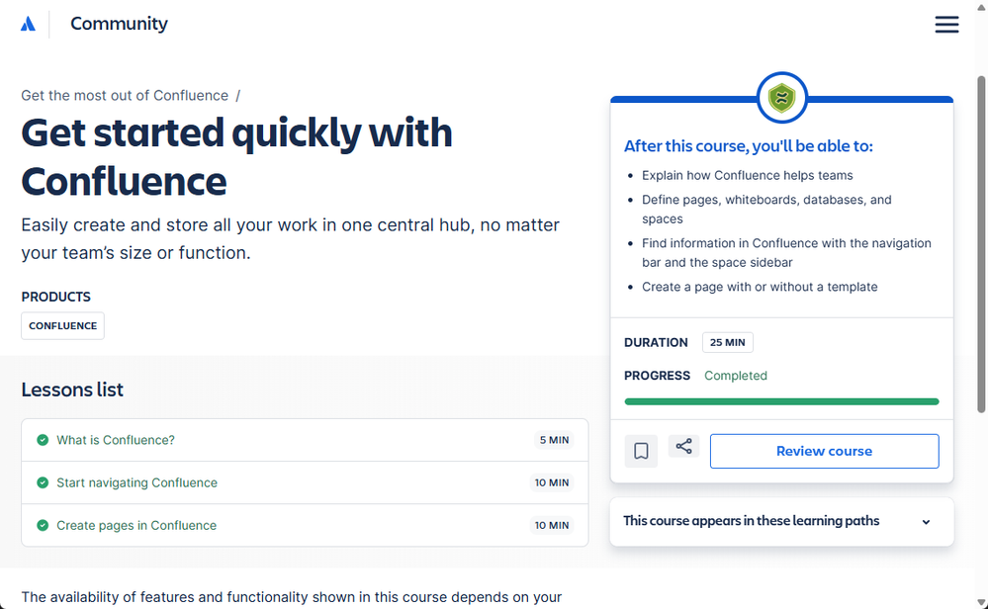Open the hamburger menu
The image size is (988, 609).
click(946, 25)
